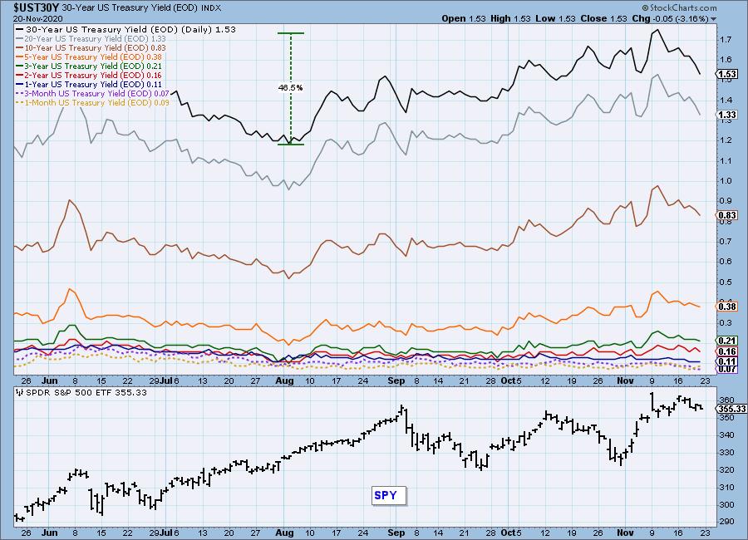
Task: Click the 46.5% measurement annotation label
Action: (290, 88)
